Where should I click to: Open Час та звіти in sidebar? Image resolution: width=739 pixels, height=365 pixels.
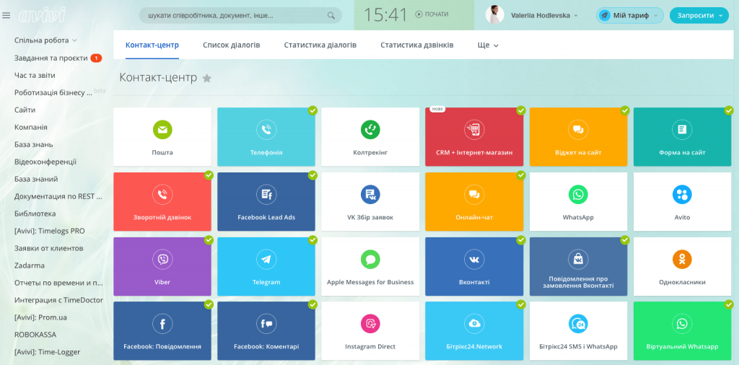pyautogui.click(x=35, y=75)
